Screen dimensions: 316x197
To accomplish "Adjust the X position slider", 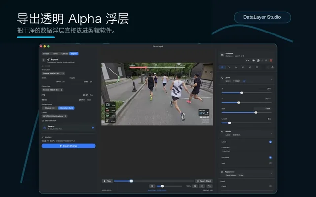I will tap(246, 93).
